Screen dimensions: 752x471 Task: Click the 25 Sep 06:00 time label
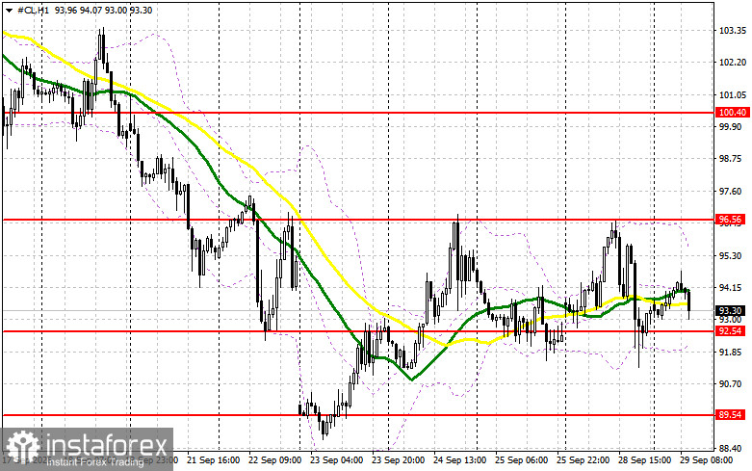tap(521, 460)
